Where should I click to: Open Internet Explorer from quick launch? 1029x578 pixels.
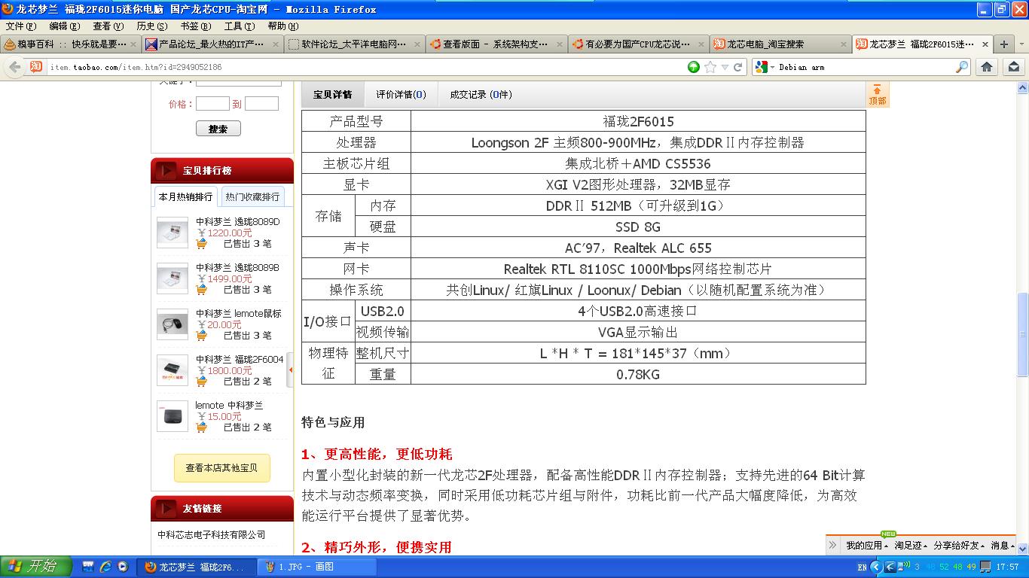(x=105, y=567)
